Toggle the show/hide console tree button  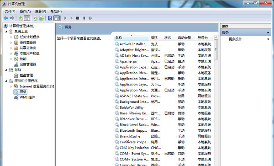click(27, 18)
